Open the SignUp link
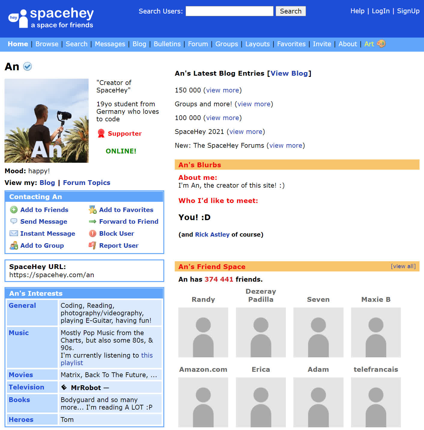 (x=408, y=11)
